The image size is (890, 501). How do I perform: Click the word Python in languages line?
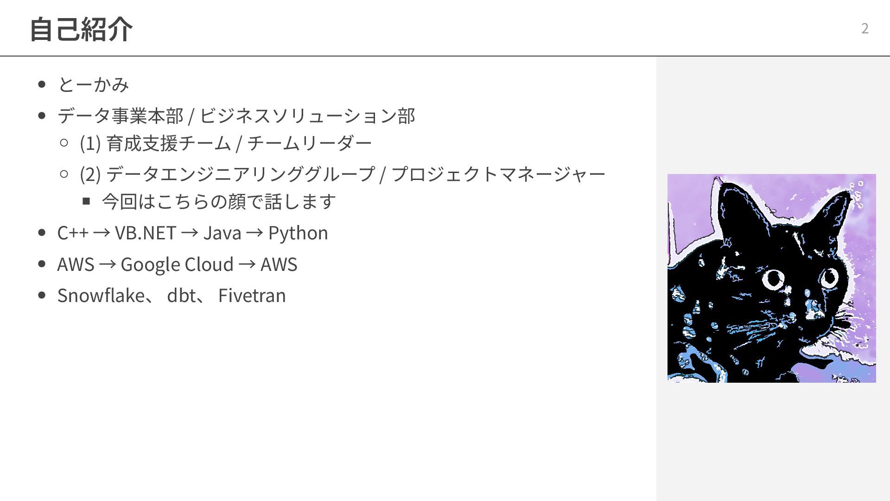[x=298, y=233]
